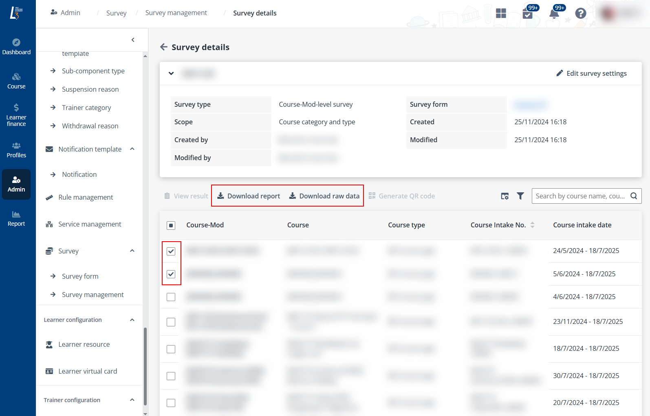Click the filter funnel icon
Screen dimensions: 650x416
(x=520, y=196)
